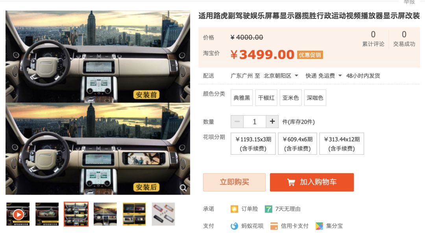Image resolution: width=425 pixels, height=233 pixels.
Task: Open the 快递 免运费 shipping dropdown
Action: (340, 76)
